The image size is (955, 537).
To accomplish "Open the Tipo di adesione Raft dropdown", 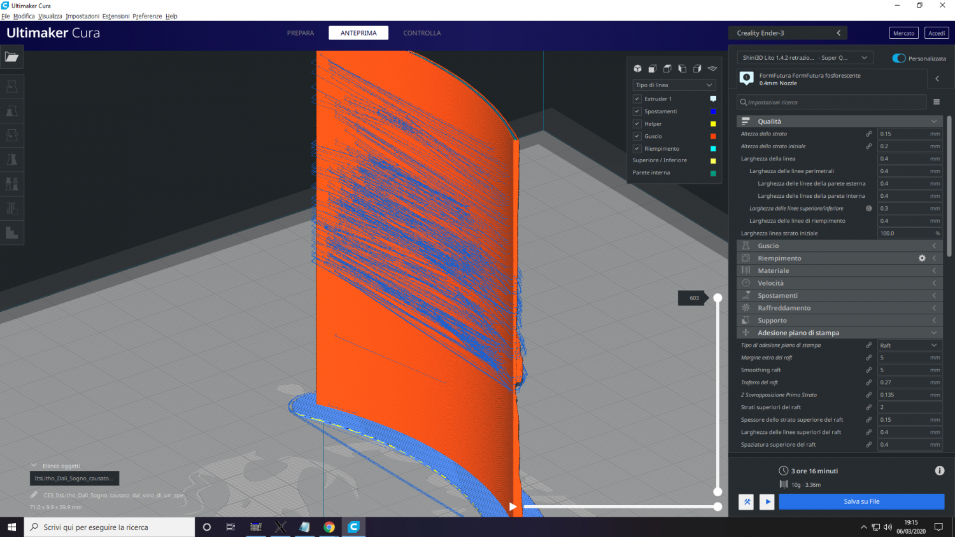I will click(x=909, y=345).
